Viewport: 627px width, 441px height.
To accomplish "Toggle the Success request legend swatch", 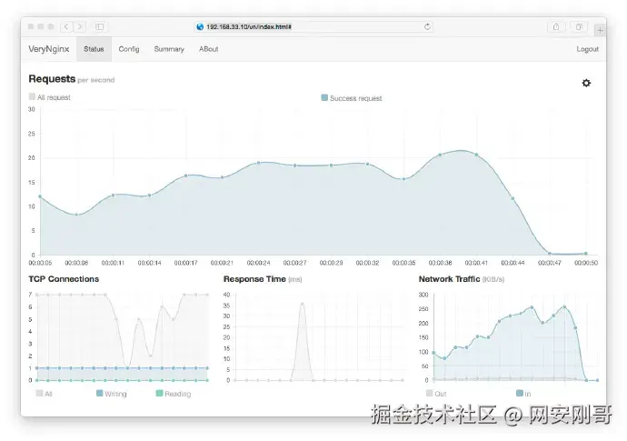I will click(324, 97).
